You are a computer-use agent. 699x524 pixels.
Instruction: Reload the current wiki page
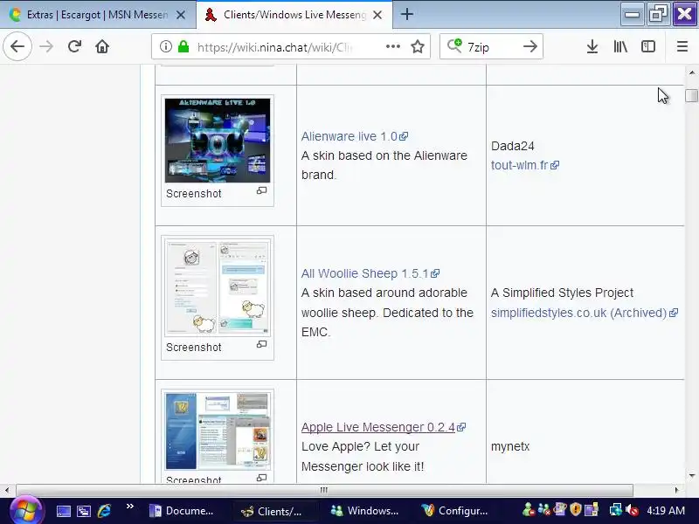[74, 46]
